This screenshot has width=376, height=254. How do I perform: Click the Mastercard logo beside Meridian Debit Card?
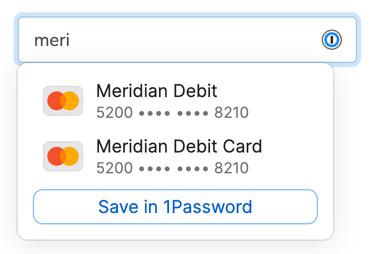click(63, 156)
